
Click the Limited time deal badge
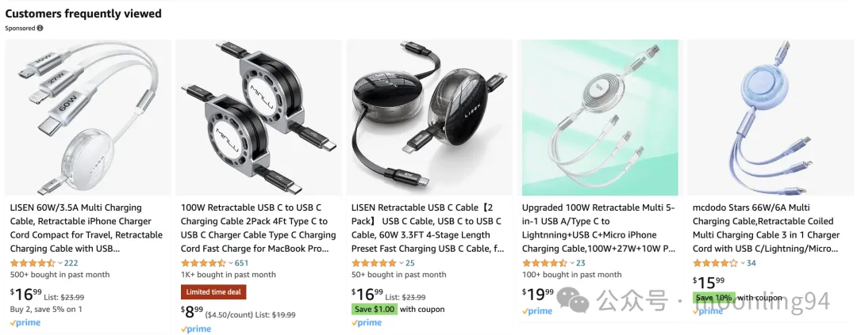tap(213, 292)
